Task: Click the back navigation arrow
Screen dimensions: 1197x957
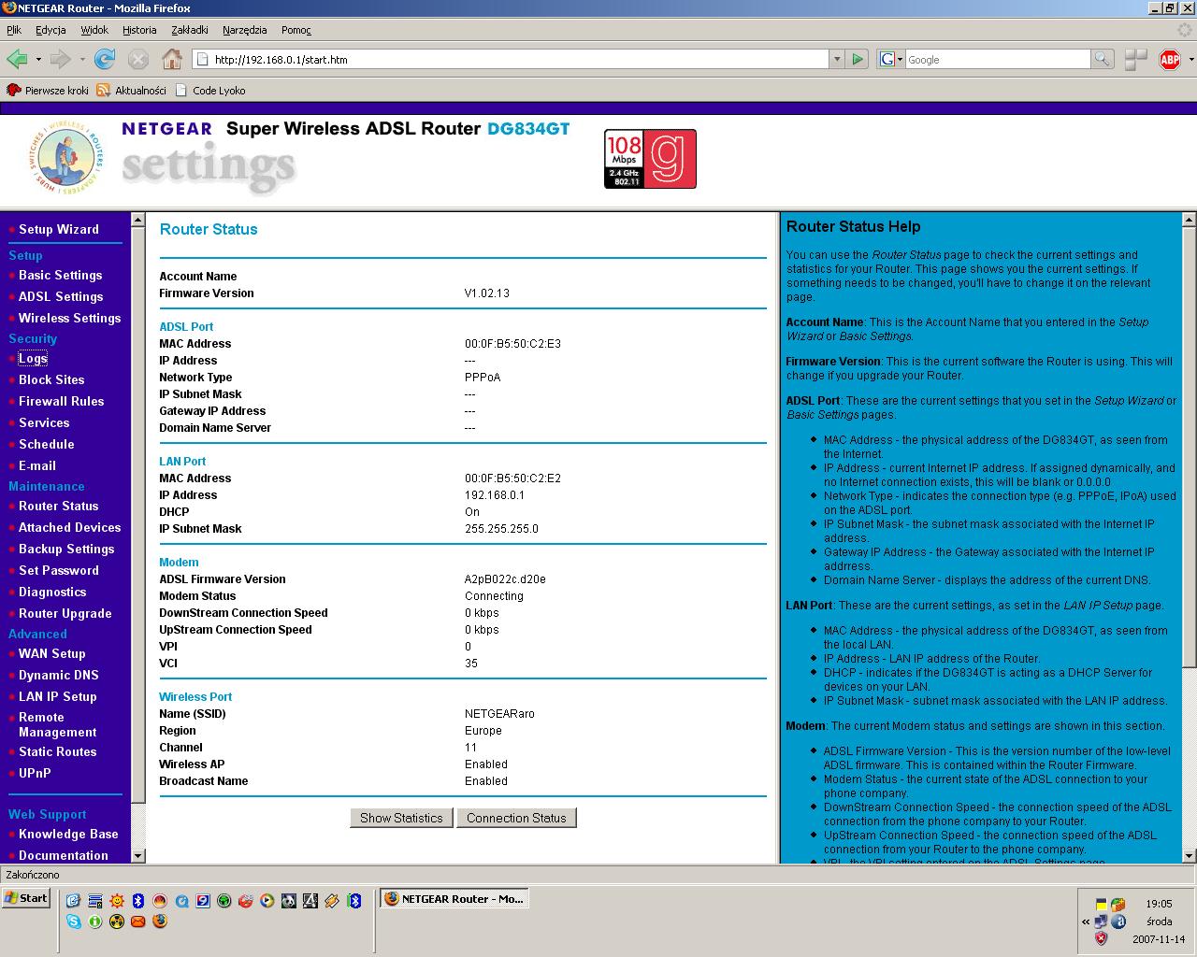Action: pos(16,58)
